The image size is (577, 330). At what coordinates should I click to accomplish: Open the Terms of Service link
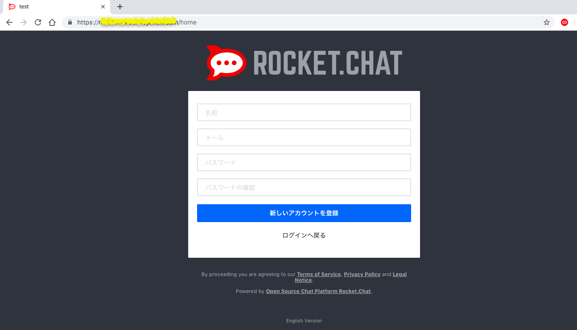[x=318, y=274]
